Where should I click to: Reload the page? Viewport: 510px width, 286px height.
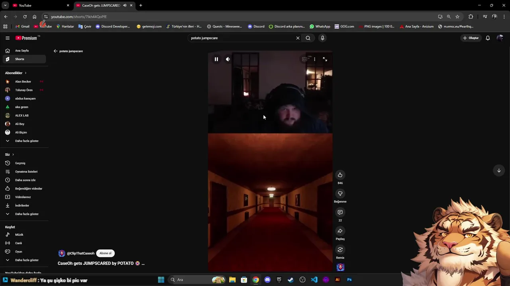point(25,17)
